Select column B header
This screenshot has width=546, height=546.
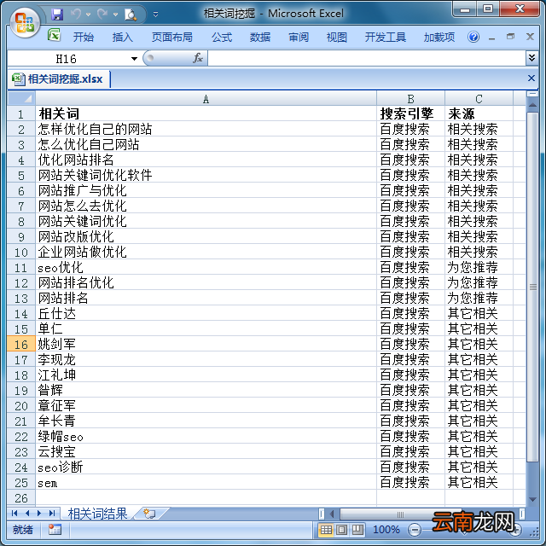coord(410,99)
